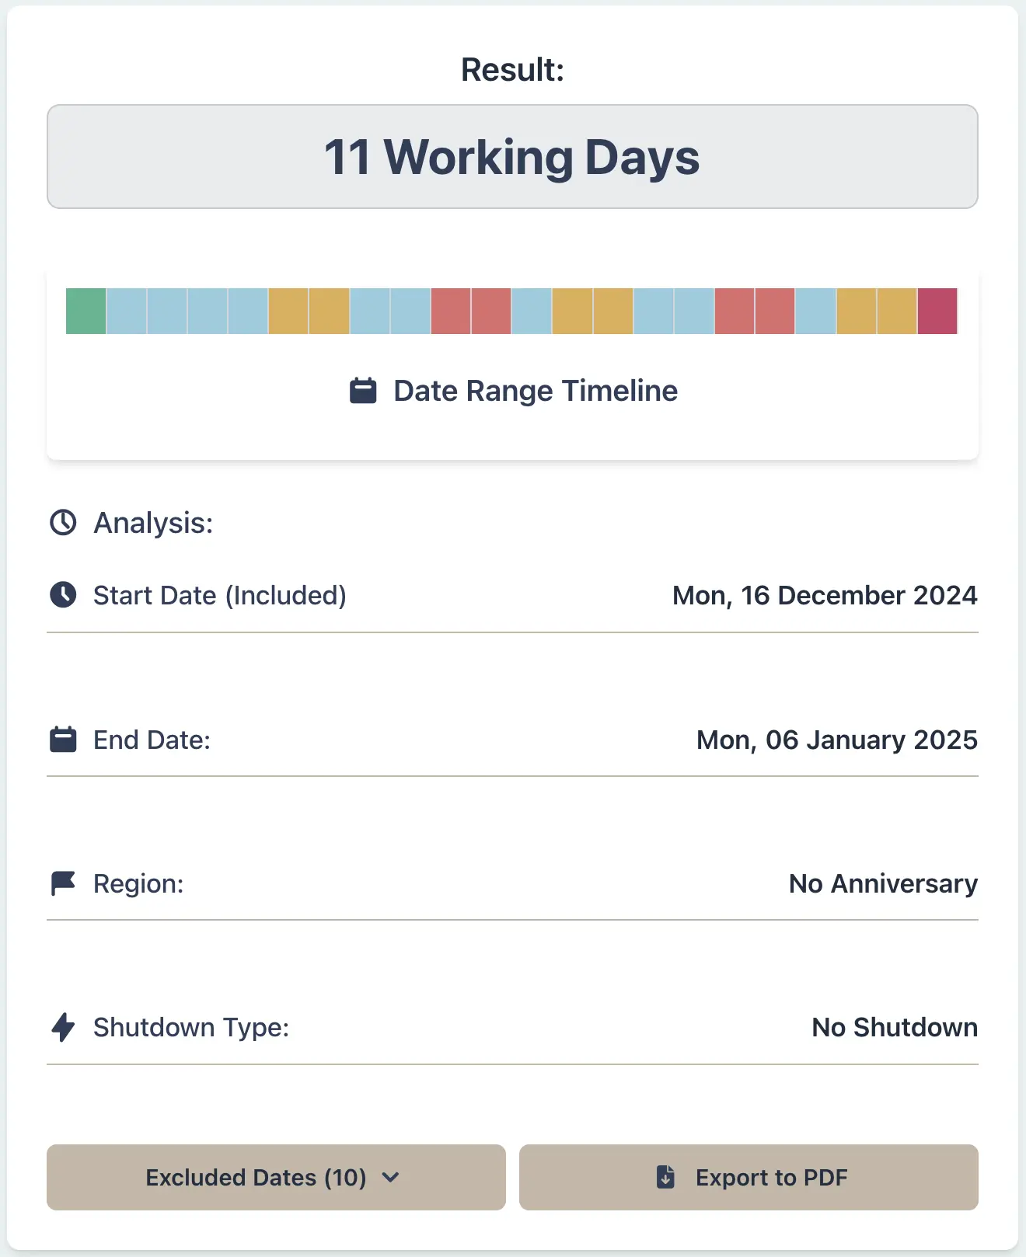Click the PDF download icon on Export button
Viewport: 1026px width, 1257px height.
[666, 1177]
